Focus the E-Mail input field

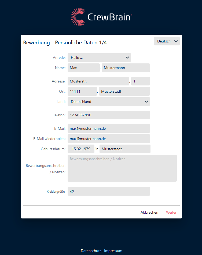(109, 128)
